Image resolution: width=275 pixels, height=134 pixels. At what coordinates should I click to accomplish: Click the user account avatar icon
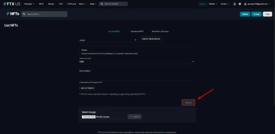coord(245,4)
